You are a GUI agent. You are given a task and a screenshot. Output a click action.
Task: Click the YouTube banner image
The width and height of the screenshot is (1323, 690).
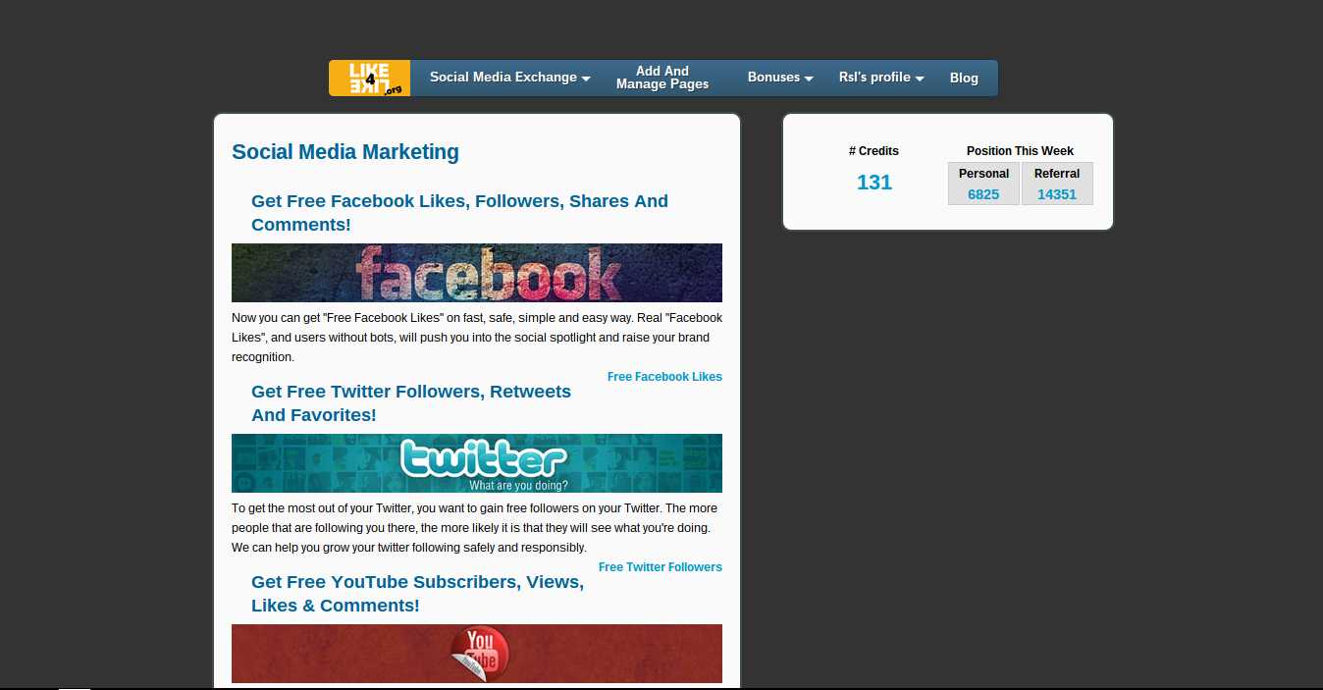click(477, 654)
